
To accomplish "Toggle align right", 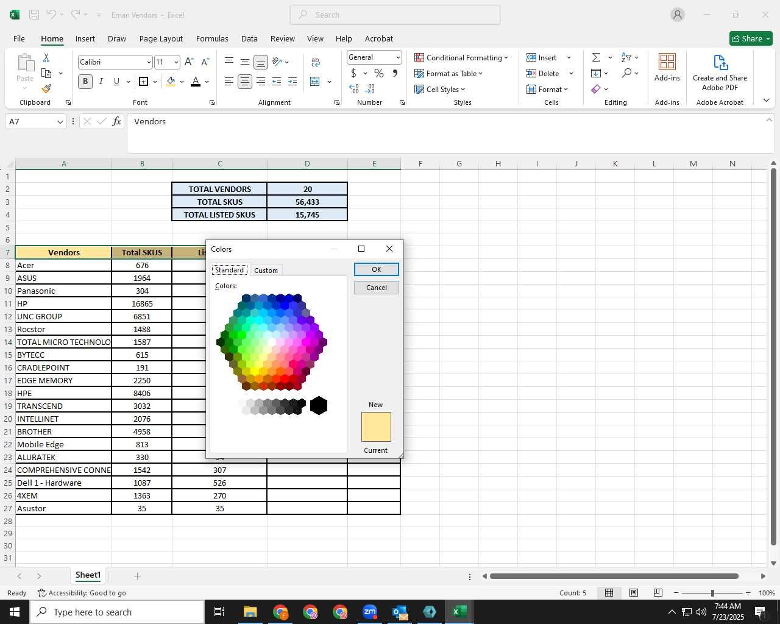I will click(261, 82).
